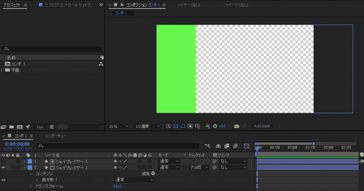Toggle motion blur box for シェイプレイヤー 1
The height and width of the screenshot is (191, 364).
[140, 167]
